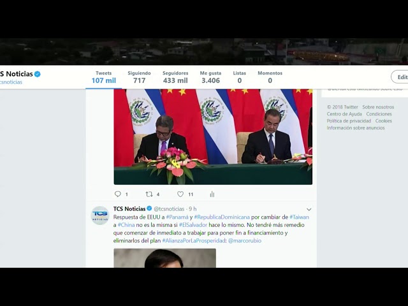This screenshot has width=408, height=306.
Task: Click the profile header banner image
Action: (204, 52)
